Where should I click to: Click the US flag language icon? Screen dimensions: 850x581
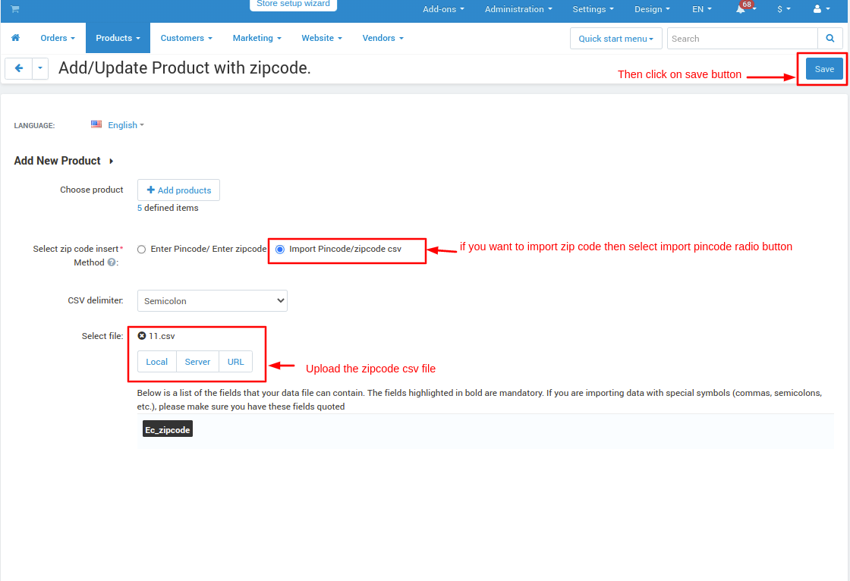coord(96,124)
